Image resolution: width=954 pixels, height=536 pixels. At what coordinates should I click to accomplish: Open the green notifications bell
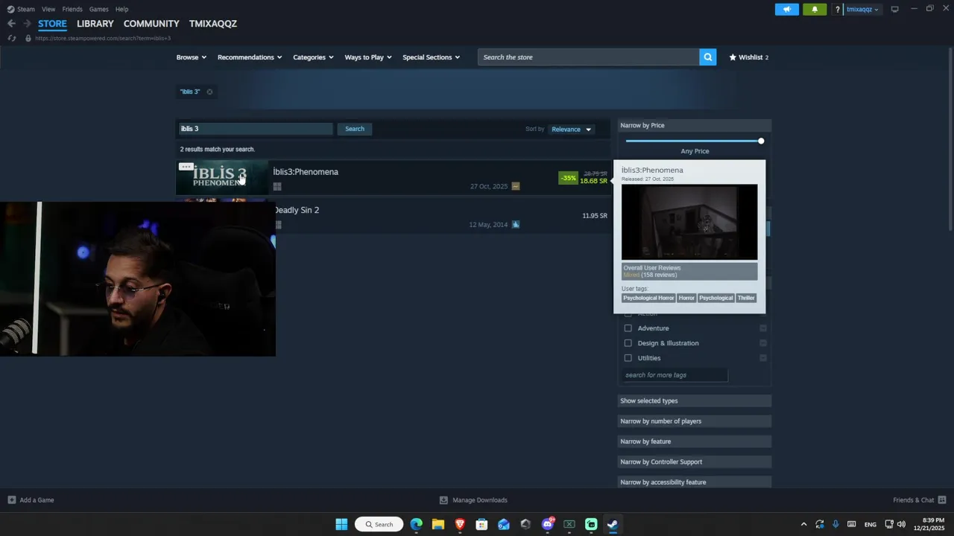click(815, 9)
